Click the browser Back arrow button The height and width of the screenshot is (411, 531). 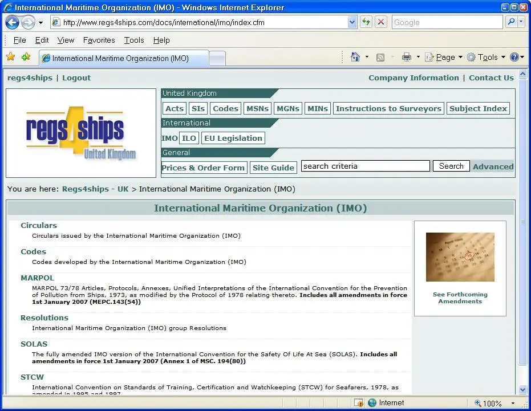tap(12, 22)
